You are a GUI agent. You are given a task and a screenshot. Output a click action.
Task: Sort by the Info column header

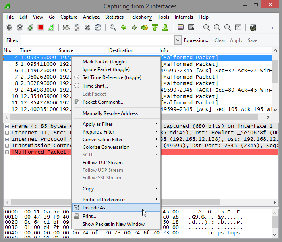click(x=215, y=50)
